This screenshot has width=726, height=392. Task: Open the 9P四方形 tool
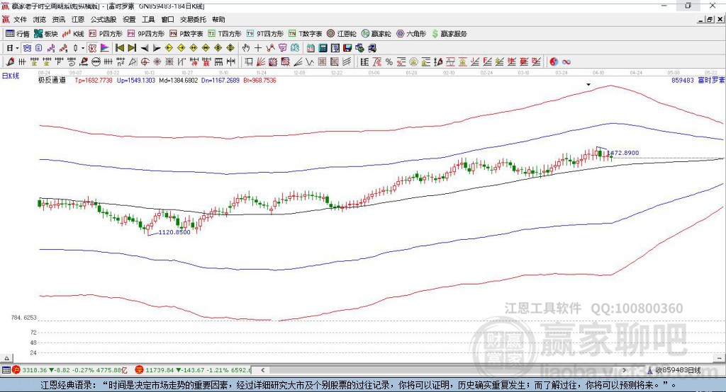point(146,34)
